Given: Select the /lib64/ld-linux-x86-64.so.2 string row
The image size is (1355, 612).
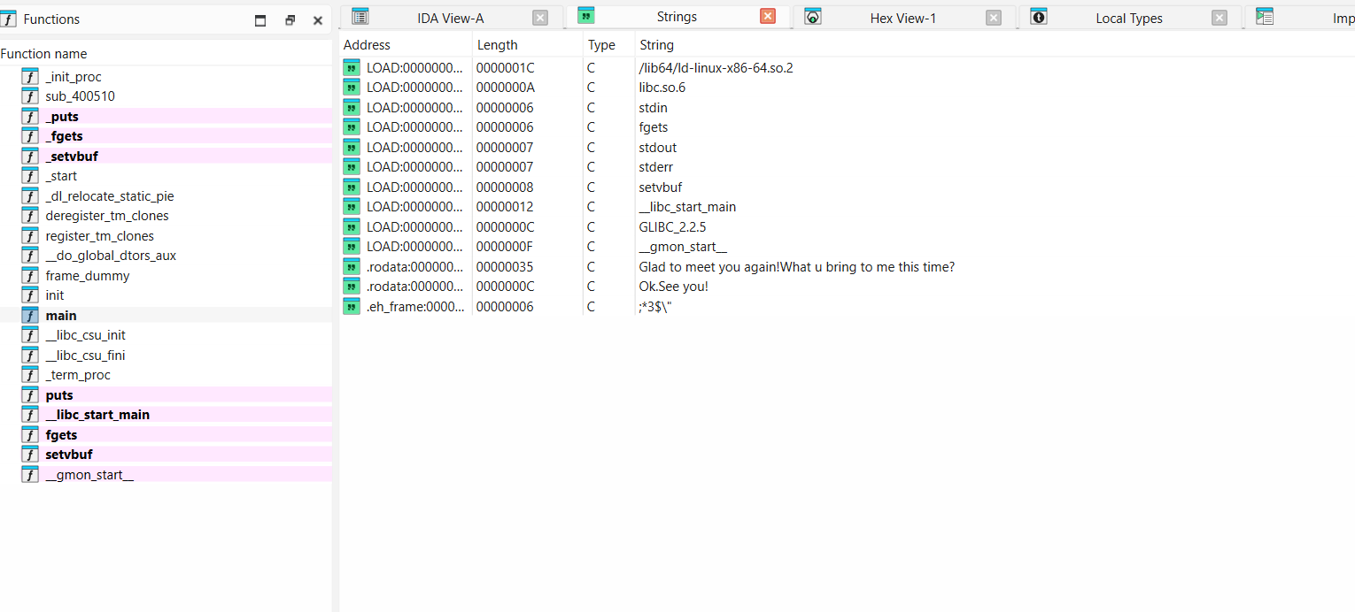Looking at the screenshot, I should pos(716,68).
